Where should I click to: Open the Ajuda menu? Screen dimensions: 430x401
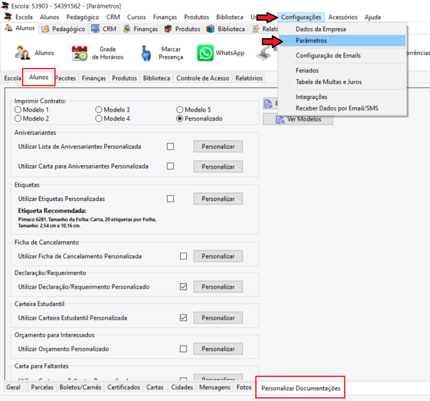pos(373,17)
